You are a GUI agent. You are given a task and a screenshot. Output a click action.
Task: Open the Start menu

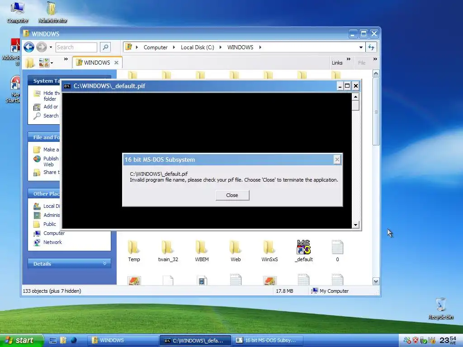click(22, 340)
